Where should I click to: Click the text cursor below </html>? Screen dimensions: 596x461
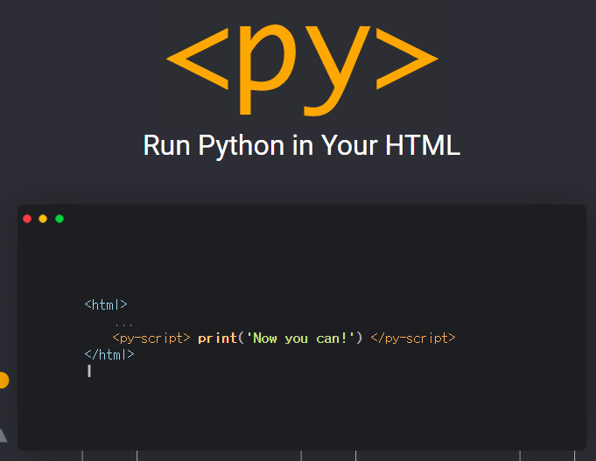click(89, 371)
